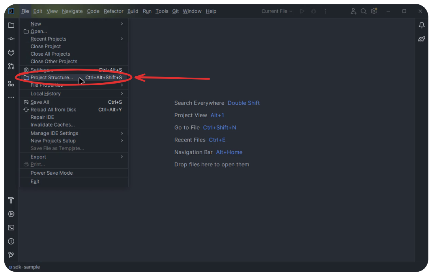This screenshot has width=432, height=276.
Task: Open the Code With Me add-user icon
Action: [x=353, y=11]
